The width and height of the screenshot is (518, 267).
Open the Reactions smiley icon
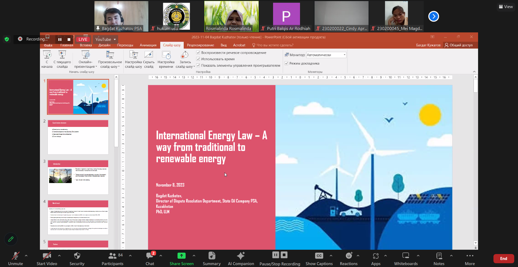[x=349, y=256]
